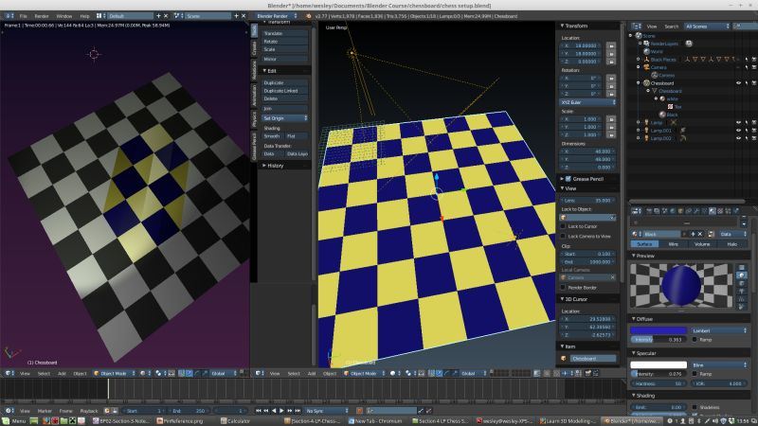Collapse the Edit panel in tool shelf

(264, 70)
